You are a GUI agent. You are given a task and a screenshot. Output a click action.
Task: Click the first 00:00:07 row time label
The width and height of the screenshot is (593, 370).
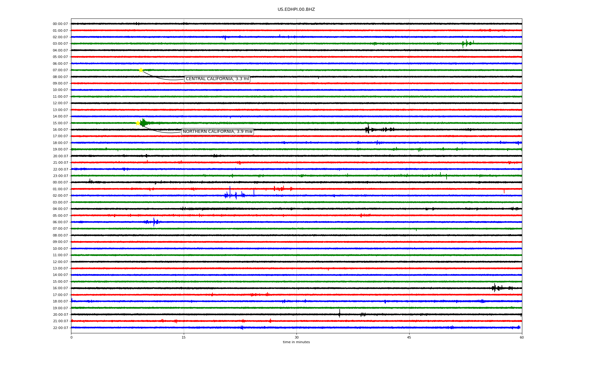60,24
